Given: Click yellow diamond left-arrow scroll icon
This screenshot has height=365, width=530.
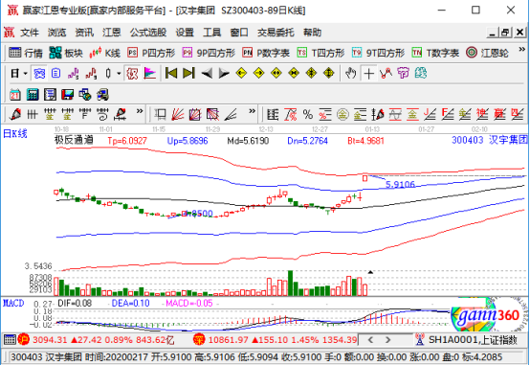Looking at the screenshot, I should point(241,73).
